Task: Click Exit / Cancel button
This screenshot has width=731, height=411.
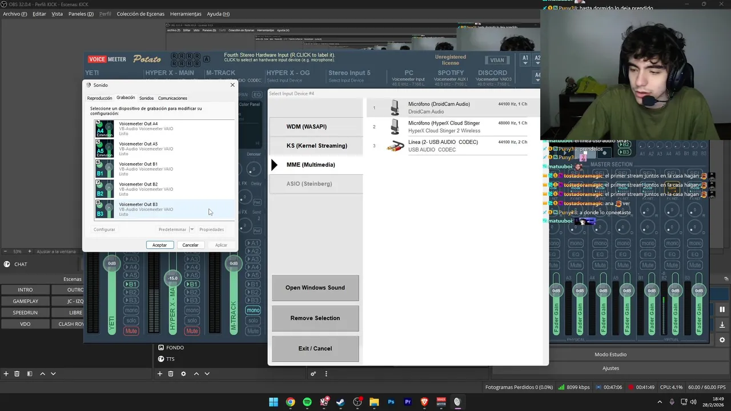Action: point(315,348)
